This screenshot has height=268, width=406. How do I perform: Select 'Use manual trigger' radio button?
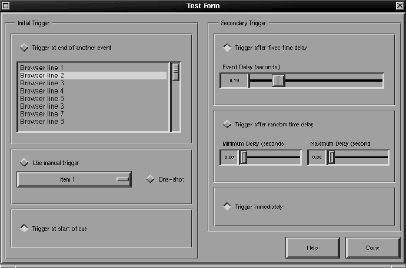tap(24, 163)
